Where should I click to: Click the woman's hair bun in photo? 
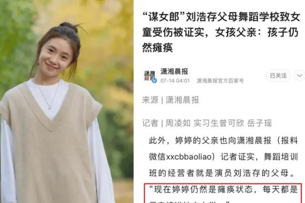(69, 27)
